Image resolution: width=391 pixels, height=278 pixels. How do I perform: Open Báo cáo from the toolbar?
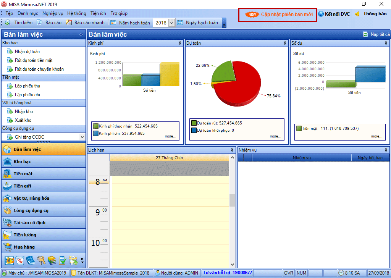(x=49, y=23)
